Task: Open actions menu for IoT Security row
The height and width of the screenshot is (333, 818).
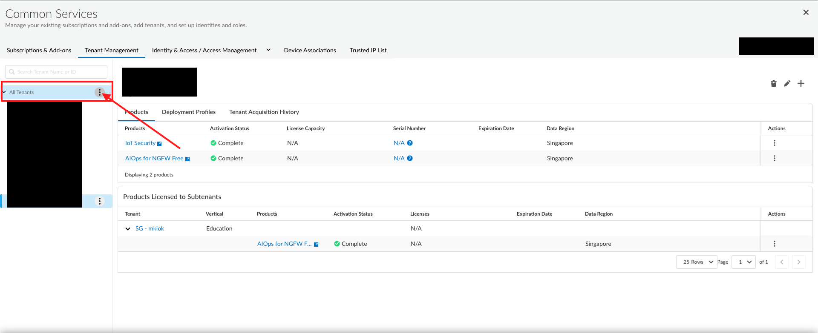Action: click(774, 143)
